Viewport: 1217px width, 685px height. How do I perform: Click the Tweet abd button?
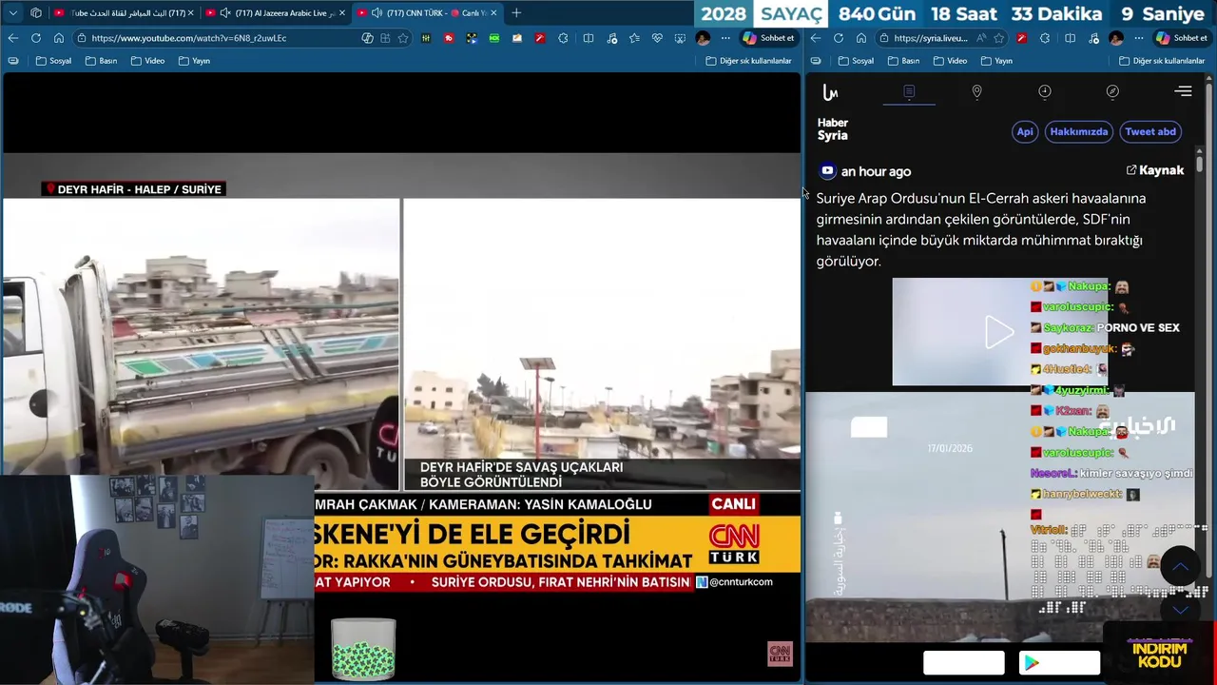(1150, 132)
